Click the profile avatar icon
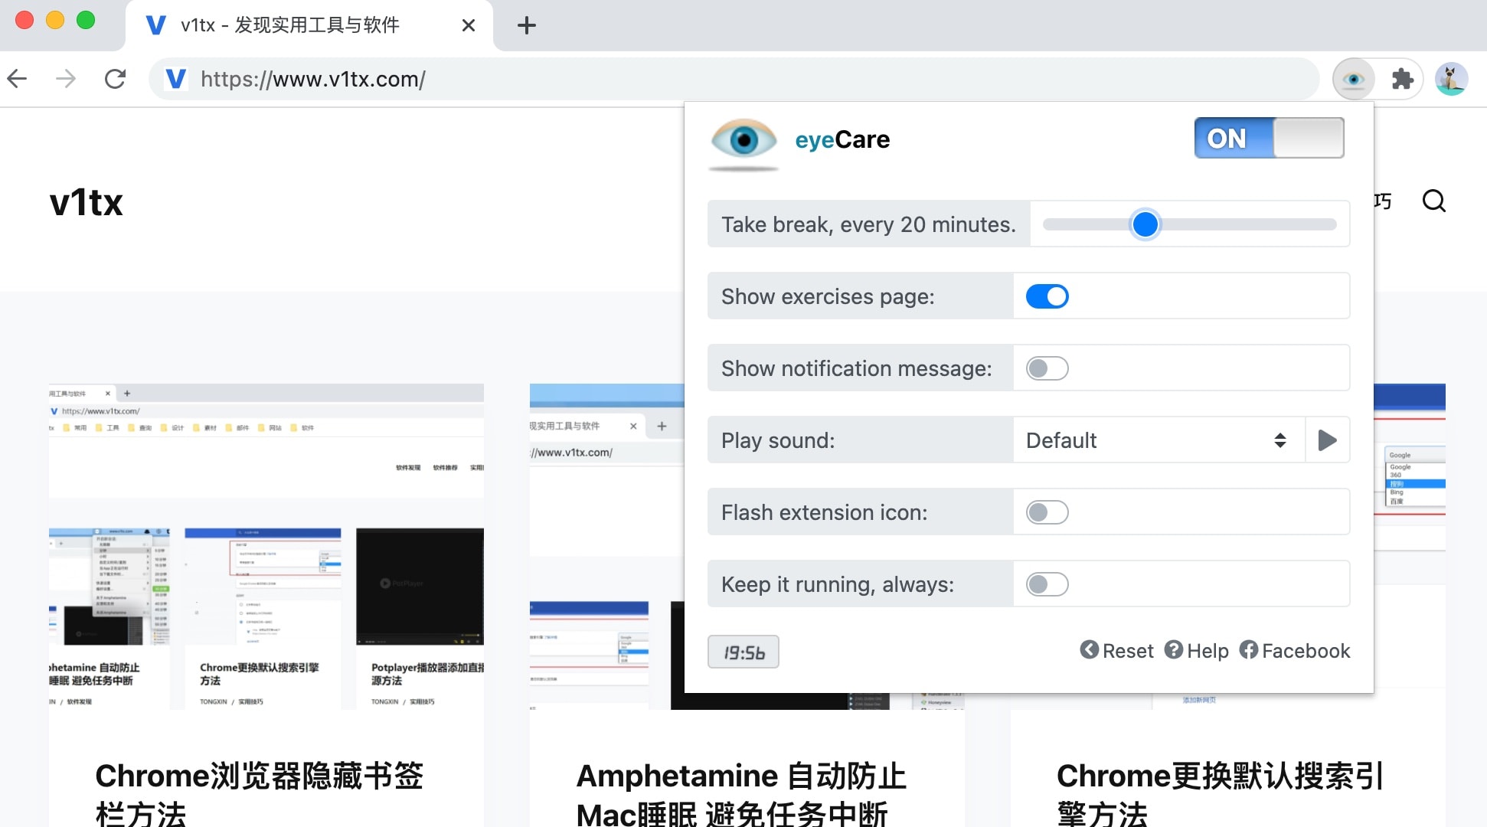Viewport: 1487px width, 827px height. pyautogui.click(x=1450, y=79)
